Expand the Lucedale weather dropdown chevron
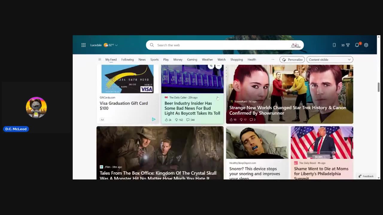 (x=116, y=45)
